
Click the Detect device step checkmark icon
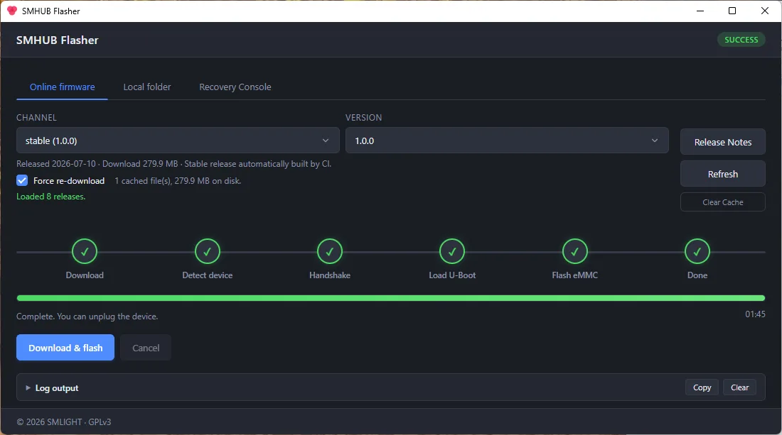coord(207,252)
